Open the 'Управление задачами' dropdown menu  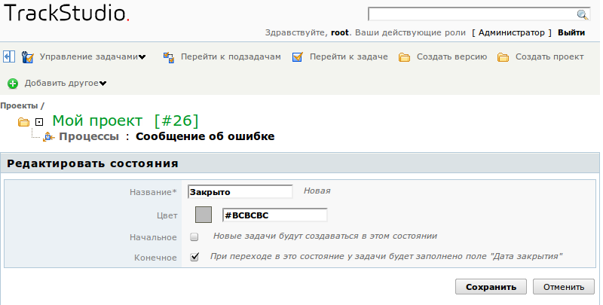(93, 56)
